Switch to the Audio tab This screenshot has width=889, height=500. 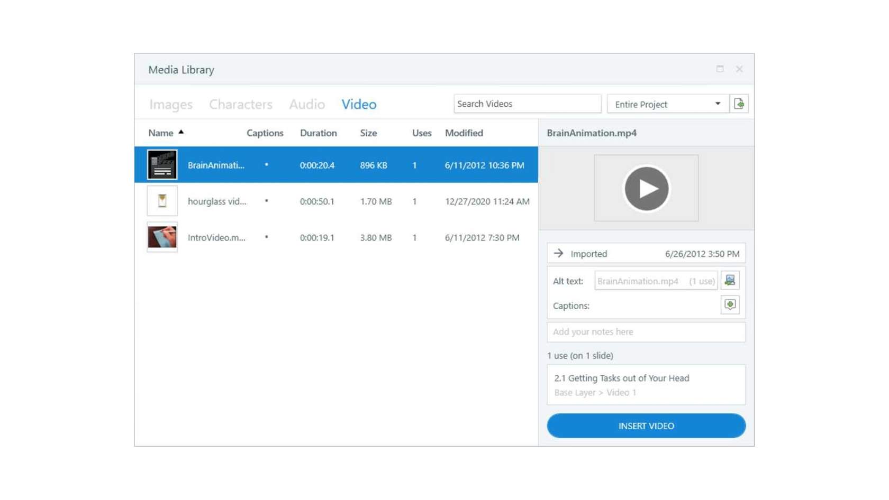click(x=306, y=105)
